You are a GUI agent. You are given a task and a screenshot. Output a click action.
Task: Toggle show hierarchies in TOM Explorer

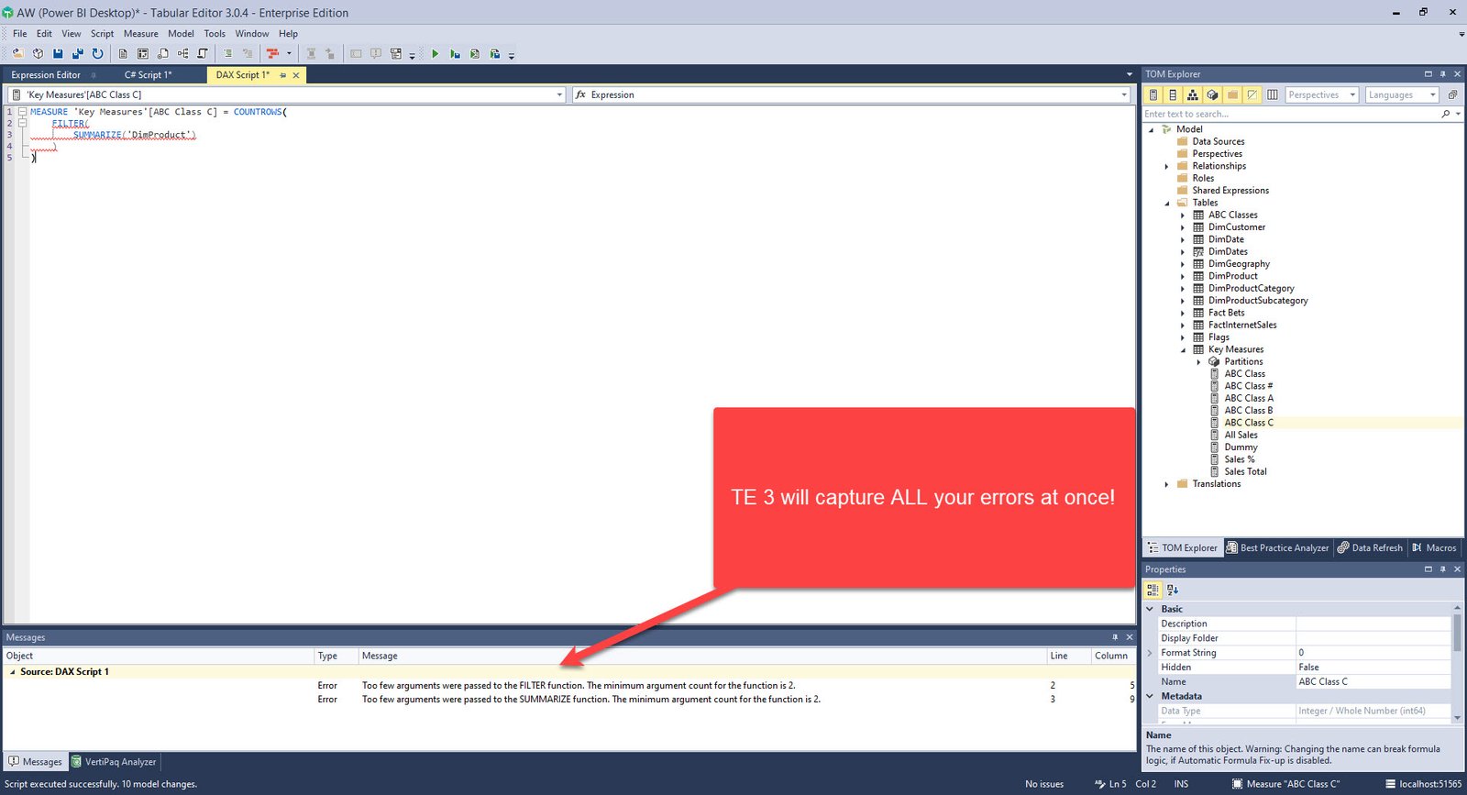[1192, 94]
